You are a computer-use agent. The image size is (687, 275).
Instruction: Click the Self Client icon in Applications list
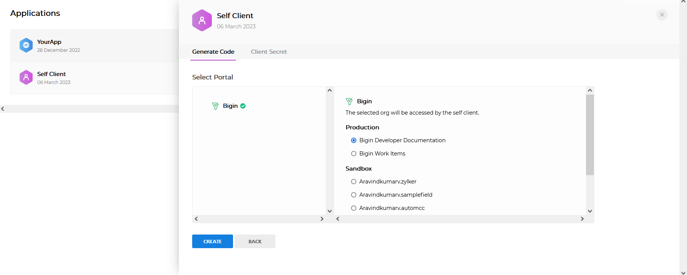pos(26,77)
